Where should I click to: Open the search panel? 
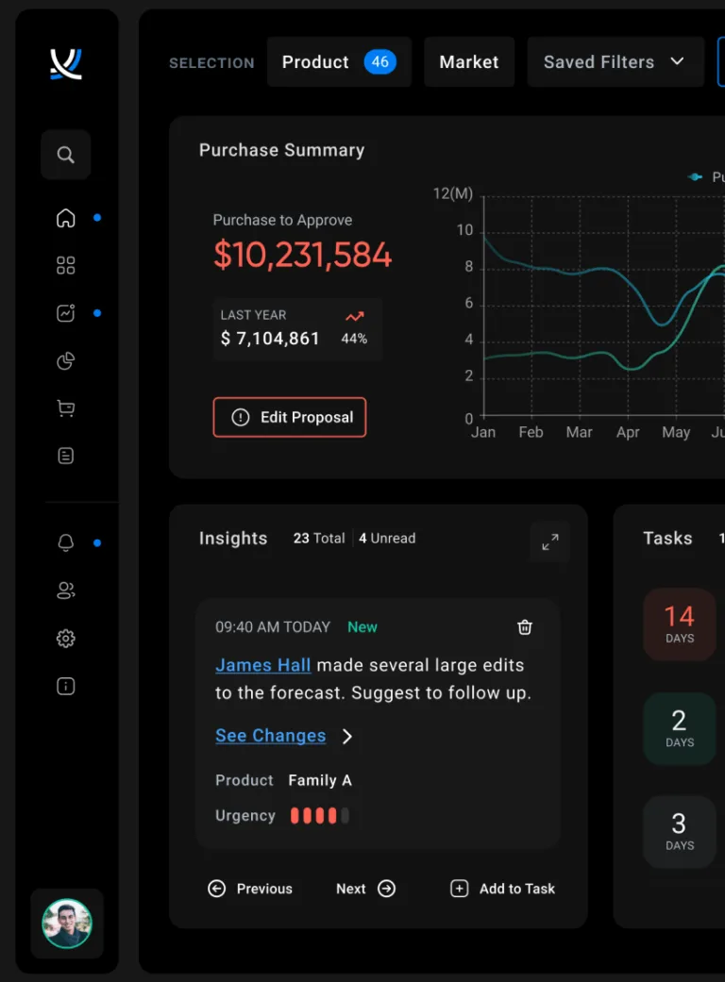click(65, 155)
